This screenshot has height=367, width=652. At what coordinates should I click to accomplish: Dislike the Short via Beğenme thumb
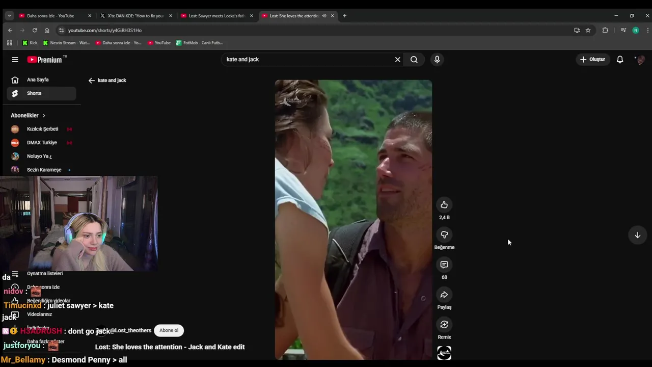pos(444,235)
